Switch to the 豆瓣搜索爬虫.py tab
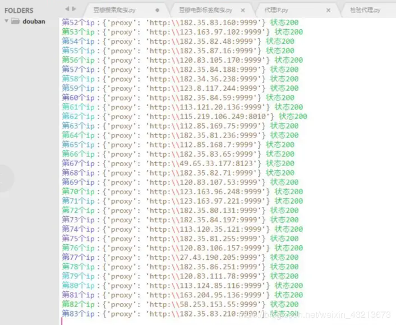 [x=114, y=10]
